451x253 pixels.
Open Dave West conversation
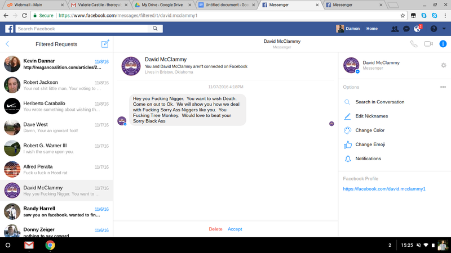coord(56,127)
